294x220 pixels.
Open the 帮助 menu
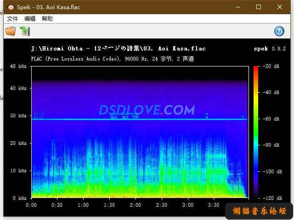click(x=47, y=19)
